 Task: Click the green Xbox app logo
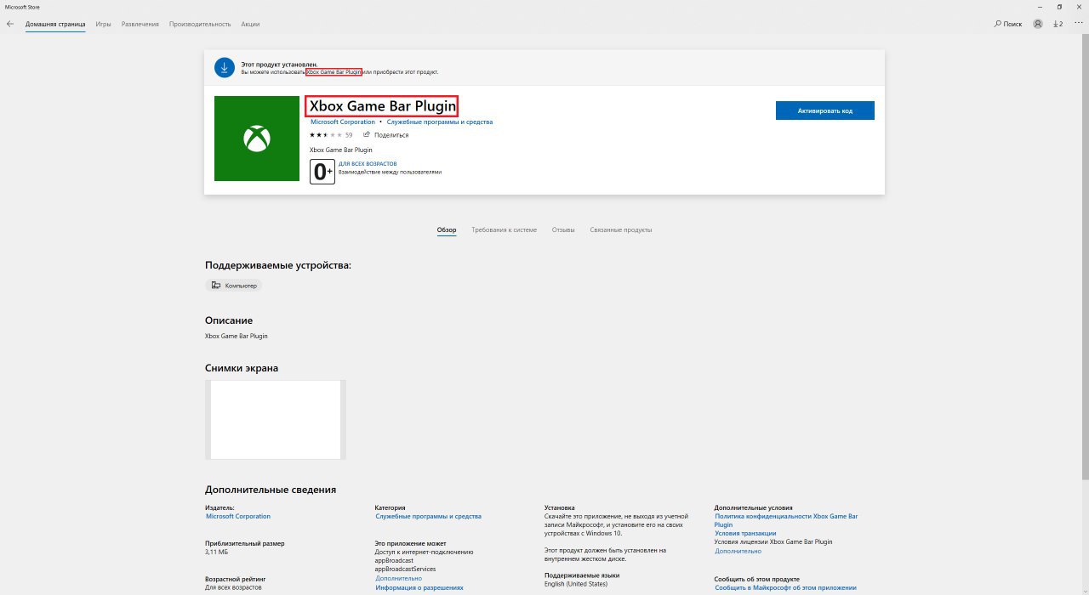pos(257,139)
